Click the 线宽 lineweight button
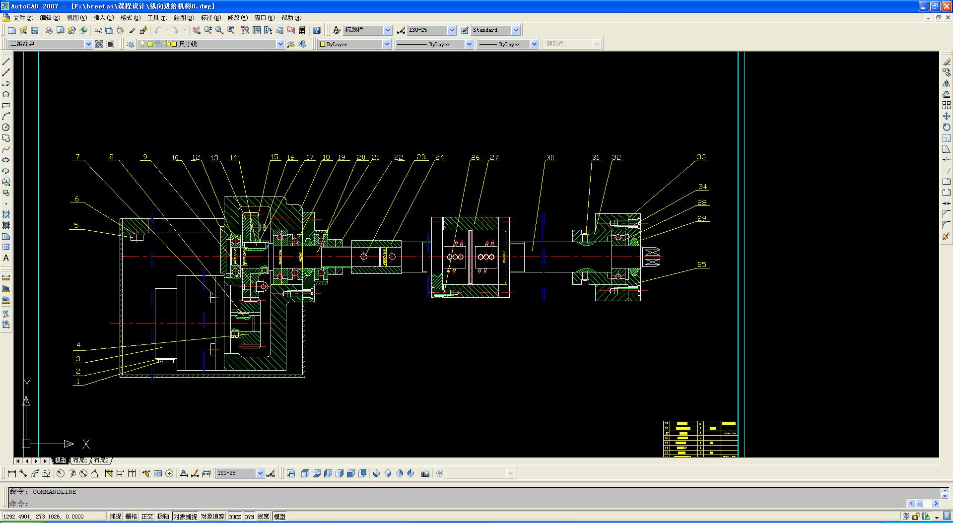This screenshot has height=523, width=953. coord(263,517)
